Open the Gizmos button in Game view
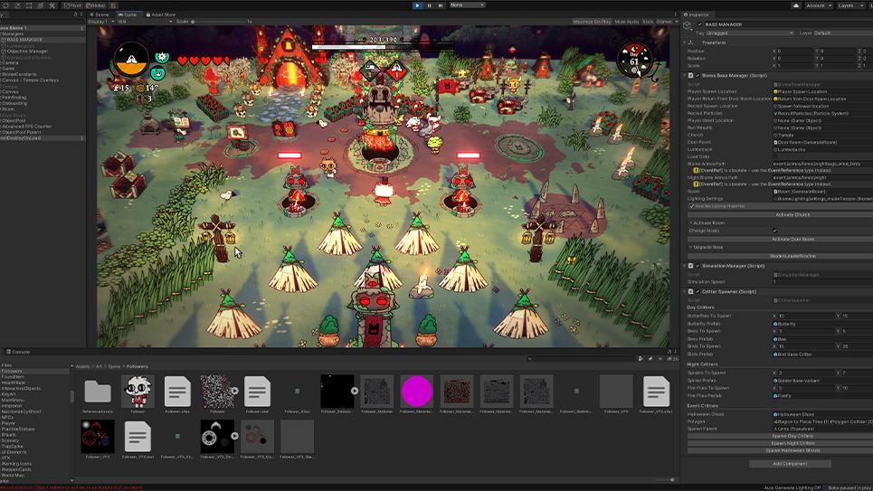The height and width of the screenshot is (491, 873). (x=664, y=22)
